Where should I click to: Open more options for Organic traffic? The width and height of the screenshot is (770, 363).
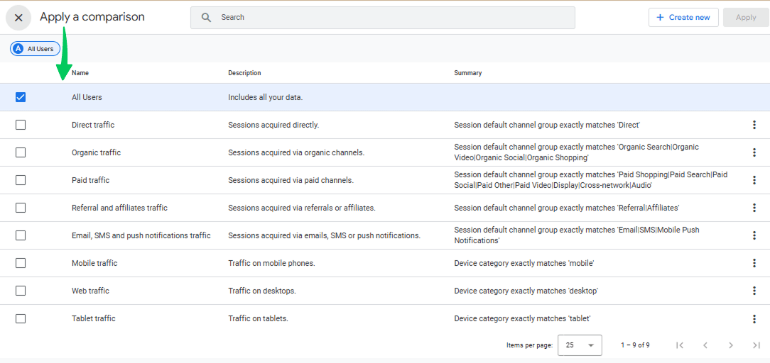[754, 152]
